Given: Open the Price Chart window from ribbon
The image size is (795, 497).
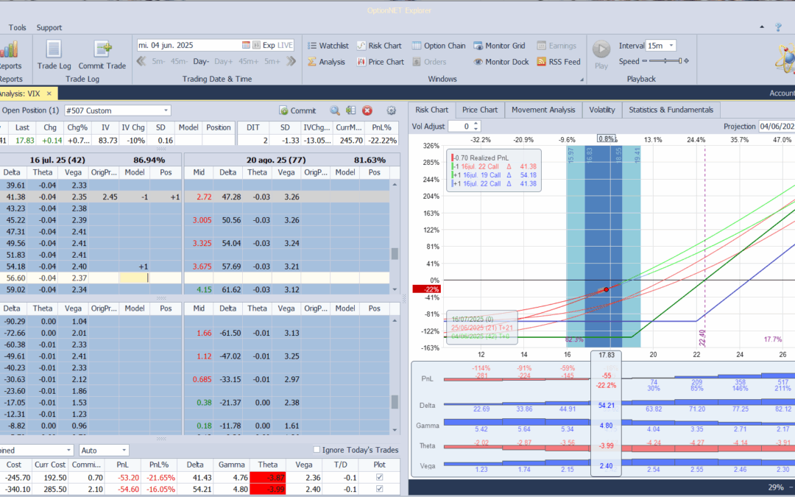Looking at the screenshot, I should tap(381, 62).
